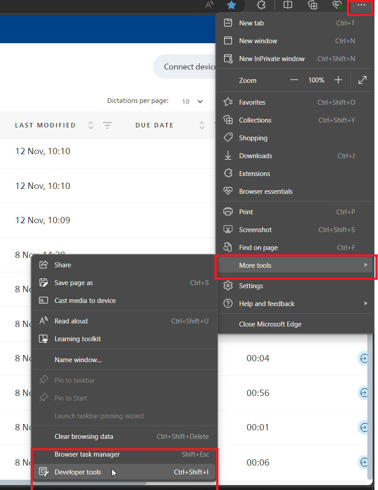The image size is (378, 490).
Task: Open the Collections toolbar icon
Action: pos(313,5)
